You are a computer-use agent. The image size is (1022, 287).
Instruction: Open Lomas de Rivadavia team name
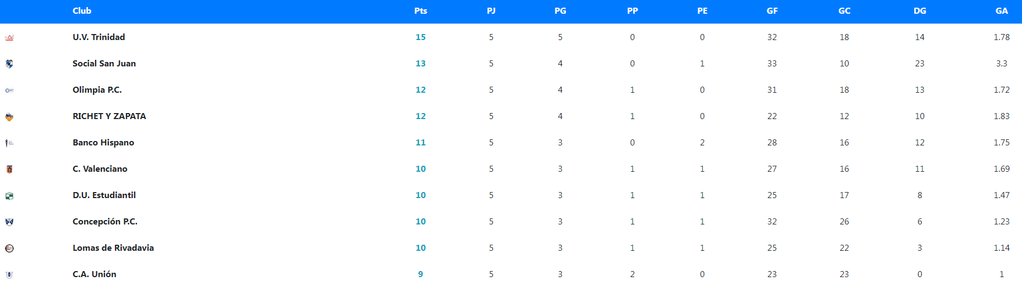[113, 248]
